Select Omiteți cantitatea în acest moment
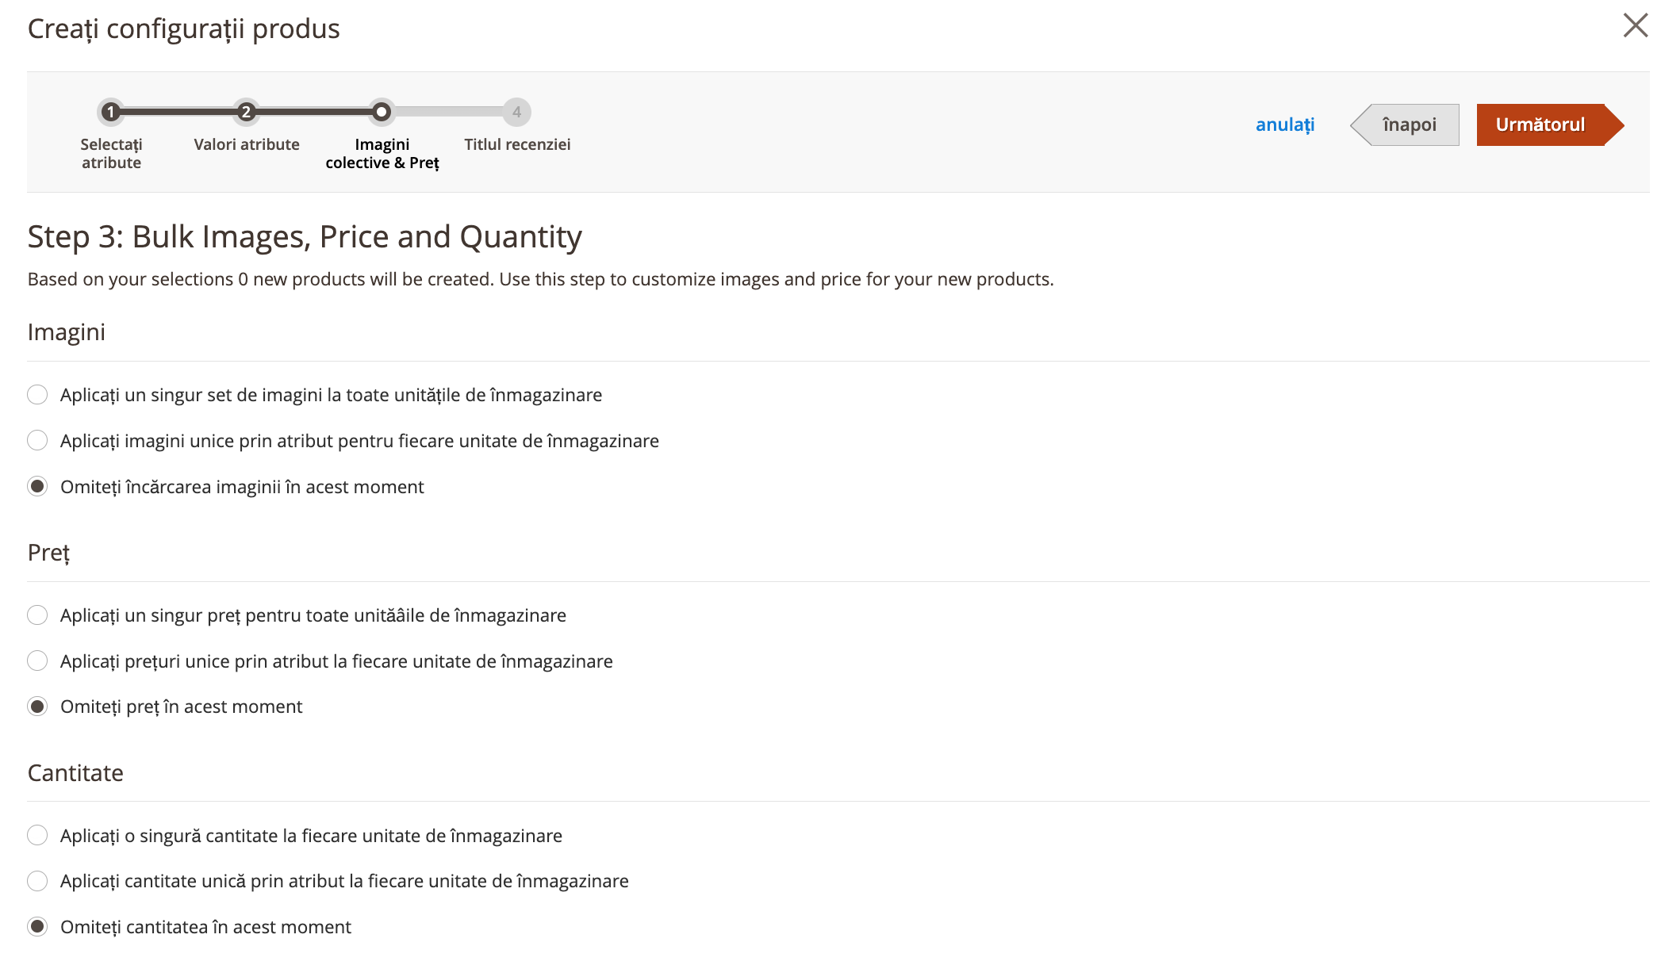 pyautogui.click(x=37, y=927)
